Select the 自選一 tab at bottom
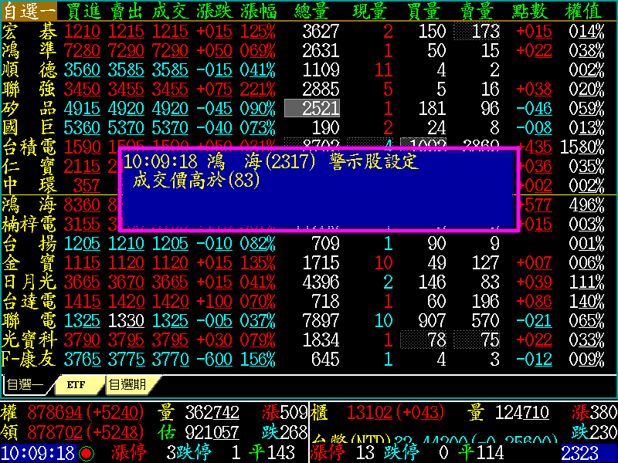 (25, 384)
